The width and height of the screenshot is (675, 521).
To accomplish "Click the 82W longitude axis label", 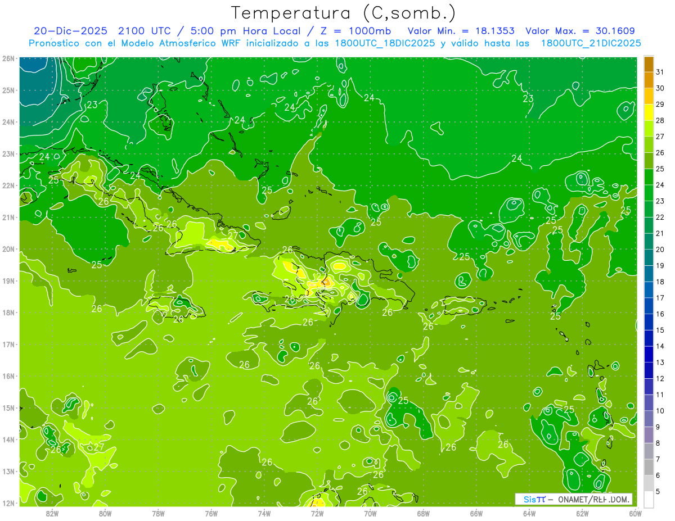I will (x=52, y=513).
